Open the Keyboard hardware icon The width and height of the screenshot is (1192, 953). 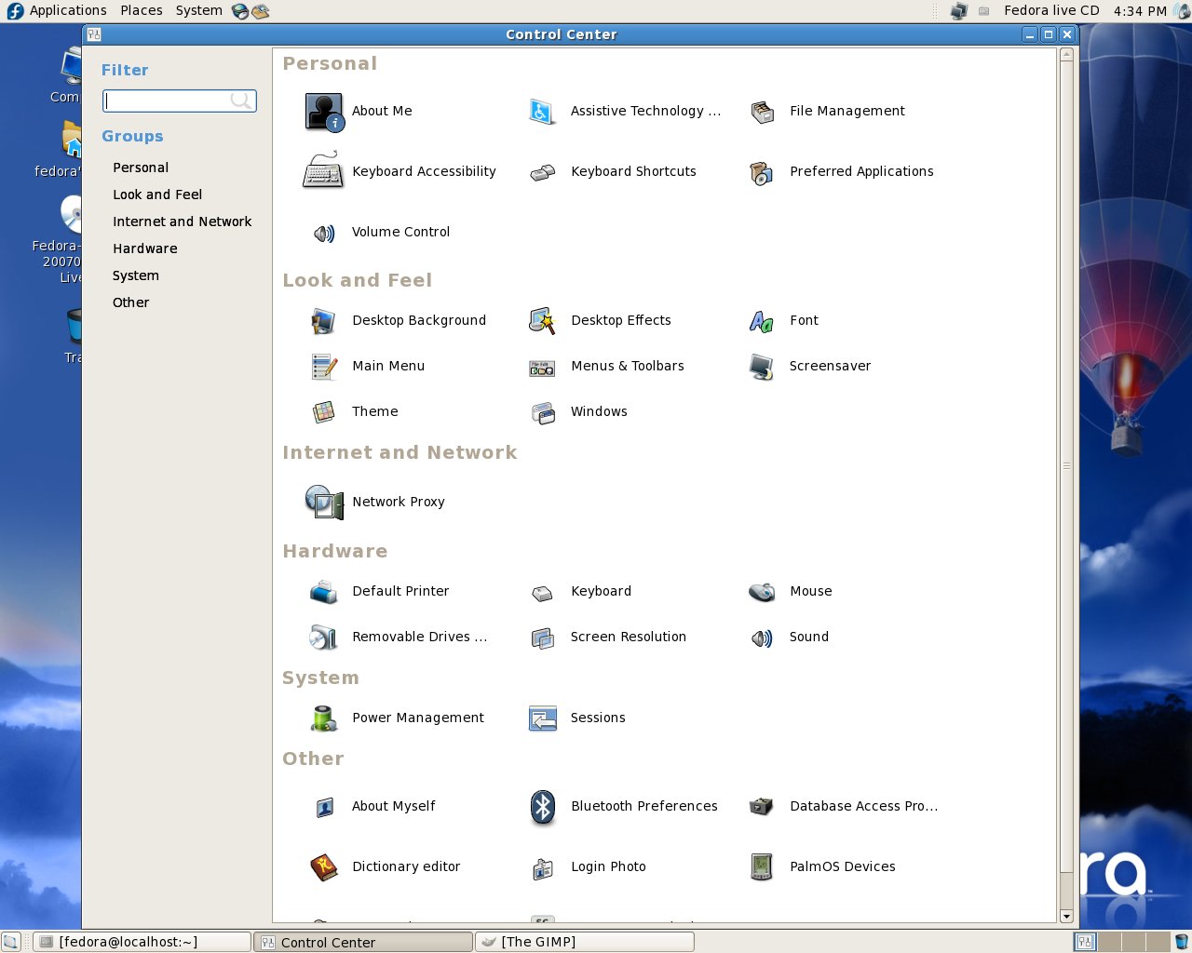tap(542, 592)
